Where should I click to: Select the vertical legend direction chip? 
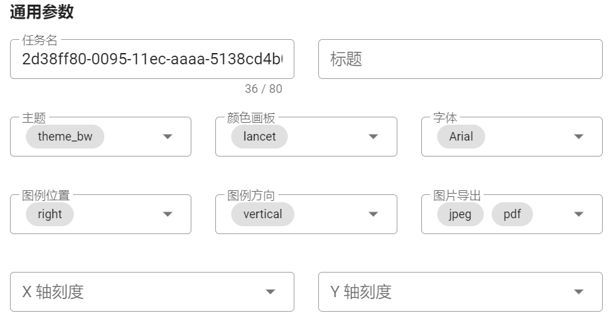pyautogui.click(x=262, y=214)
